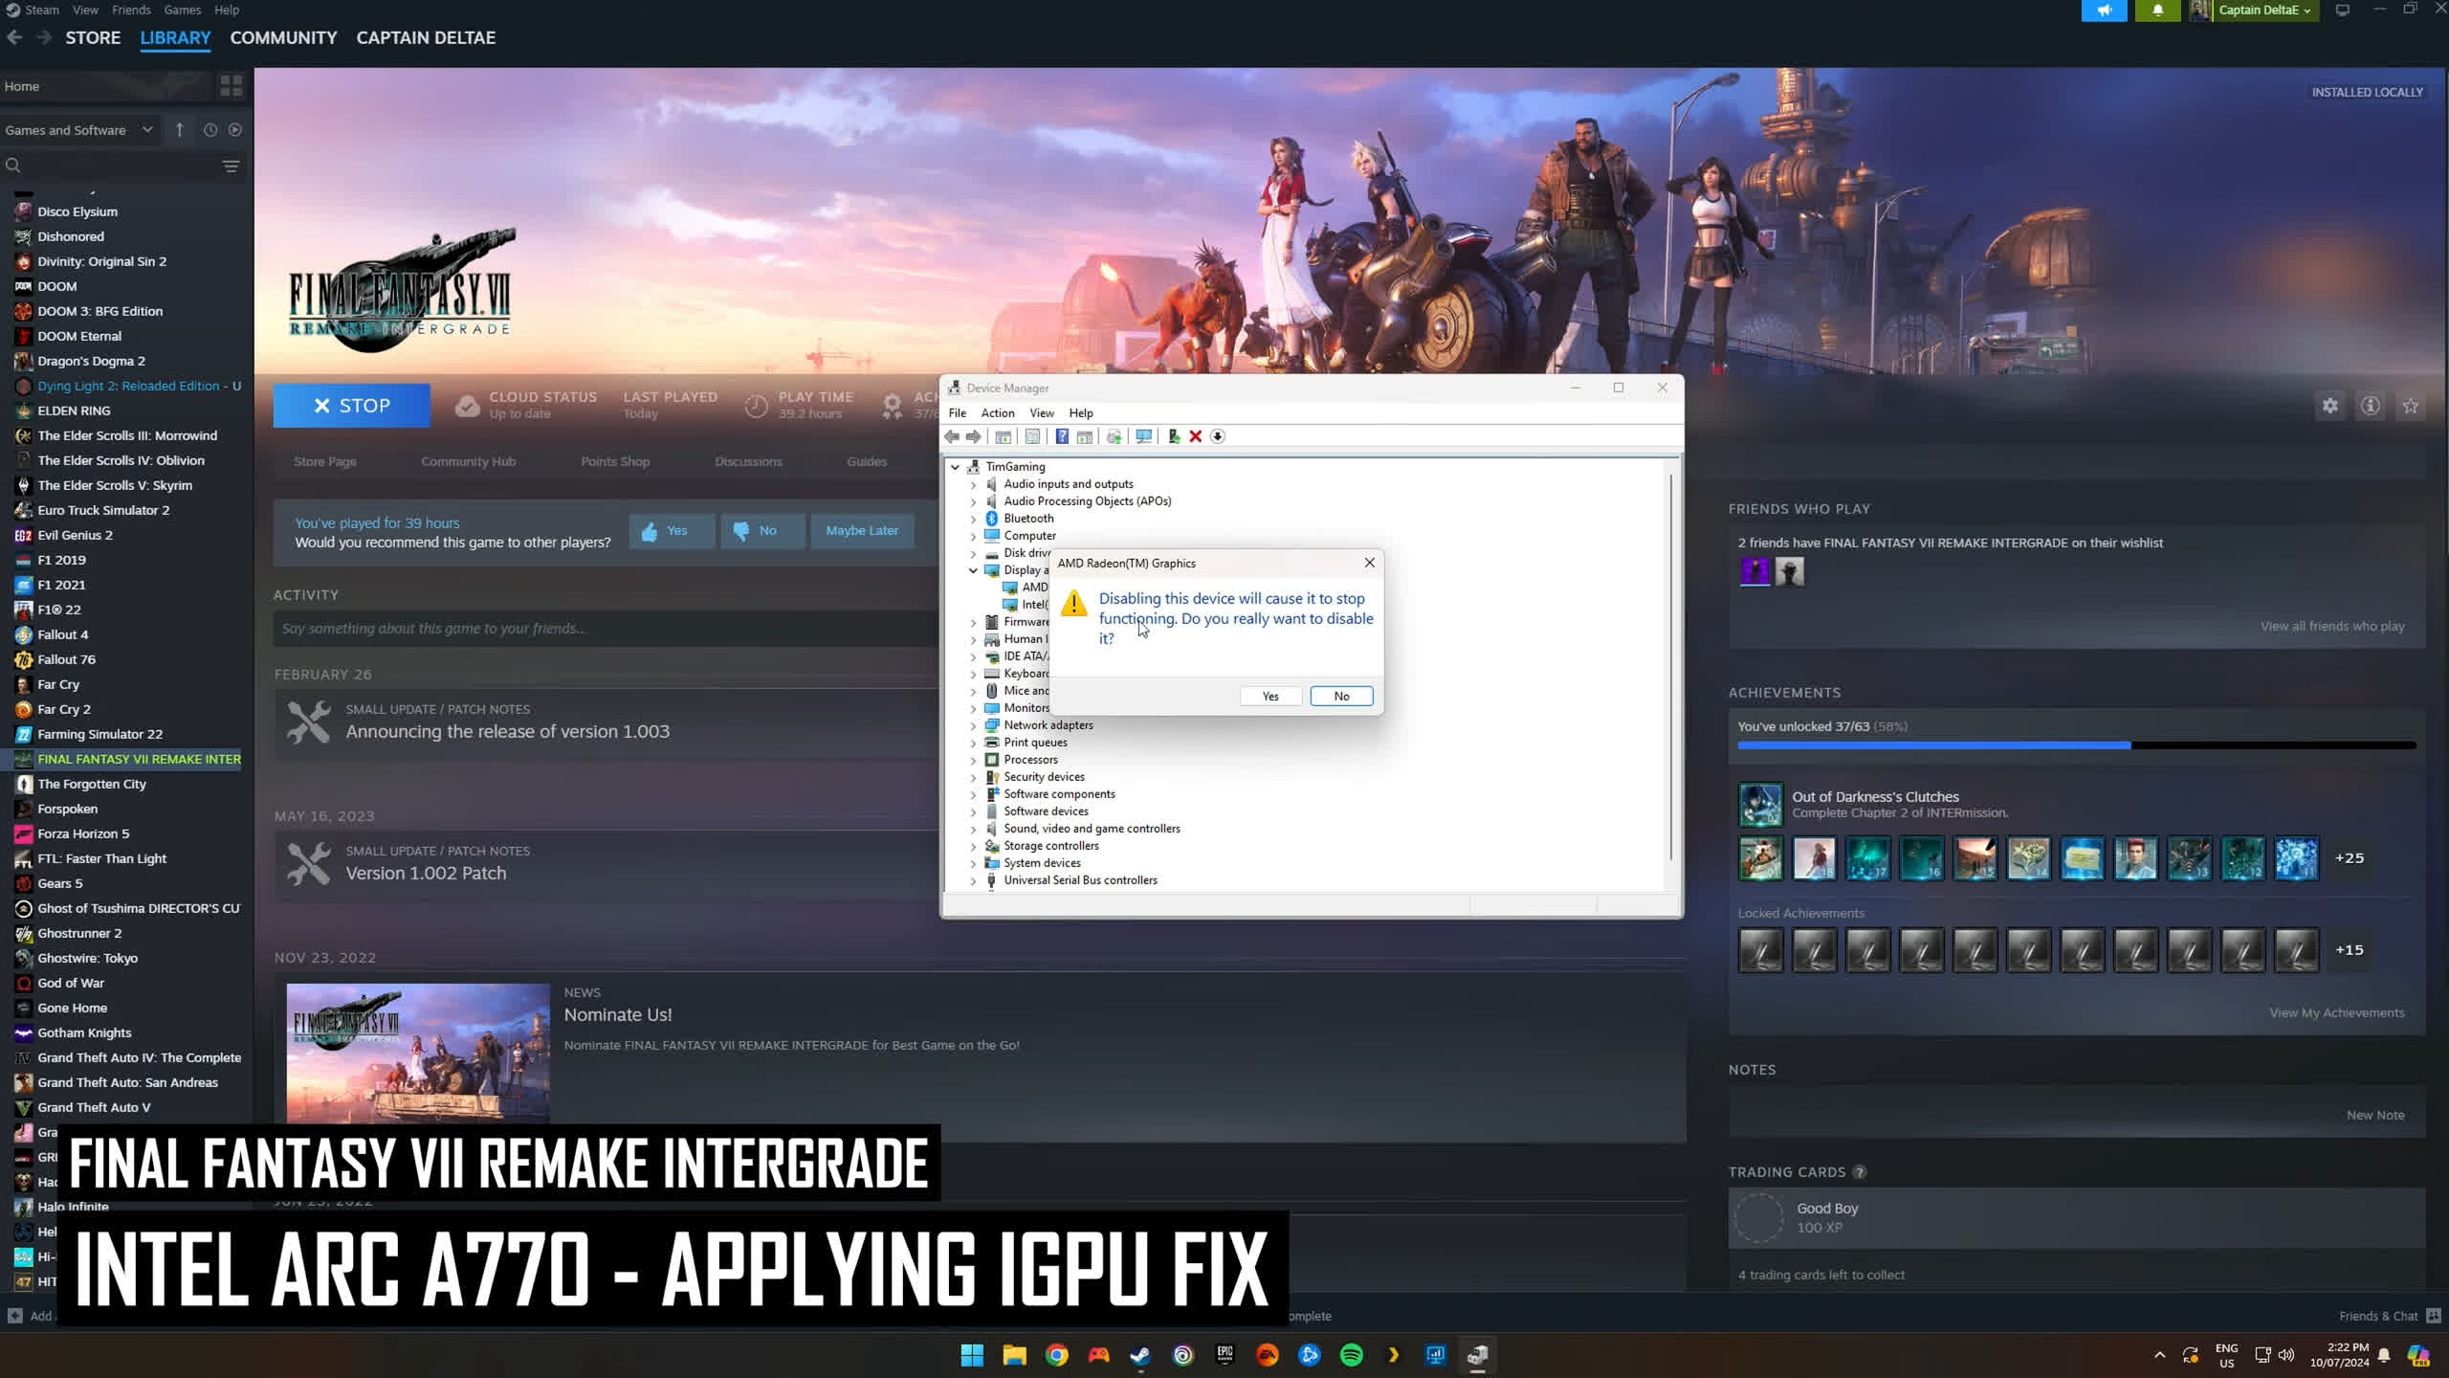
Task: Click View My Achievements link
Action: pos(2336,1012)
